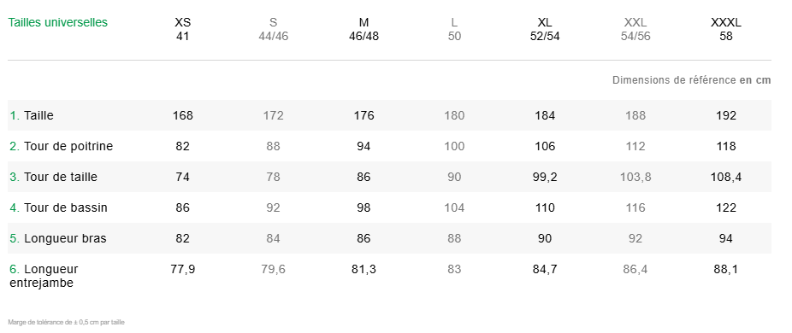
Task: Select the M 46/48 size column header
Action: coord(363,29)
